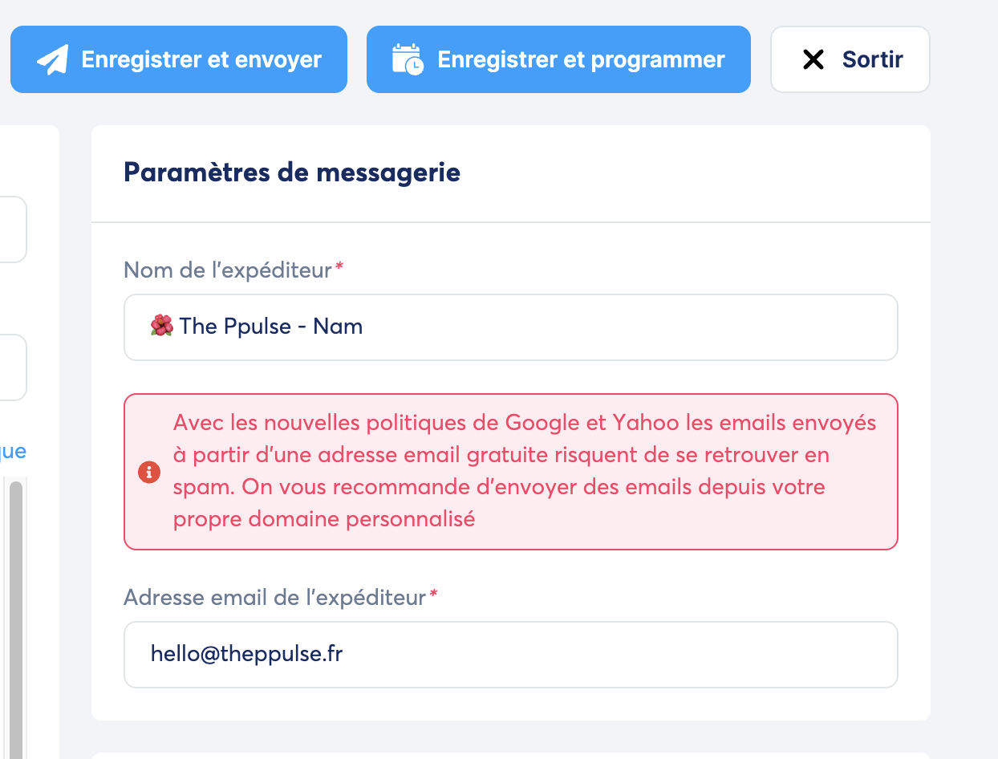This screenshot has height=759, width=998.
Task: Click the lower cut-off input box on left
Action: 12,367
